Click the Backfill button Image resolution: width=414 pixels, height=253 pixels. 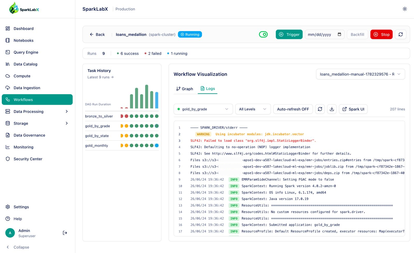[x=357, y=34]
